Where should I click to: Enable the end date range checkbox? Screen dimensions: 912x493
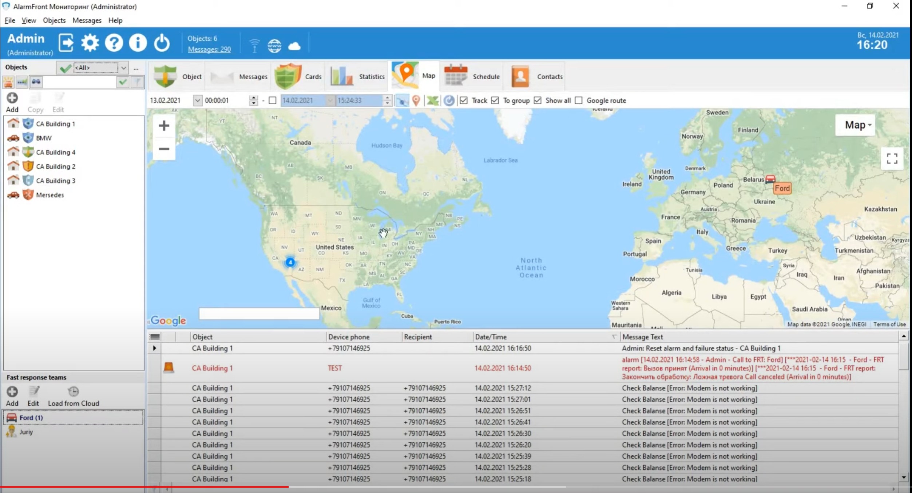(272, 100)
